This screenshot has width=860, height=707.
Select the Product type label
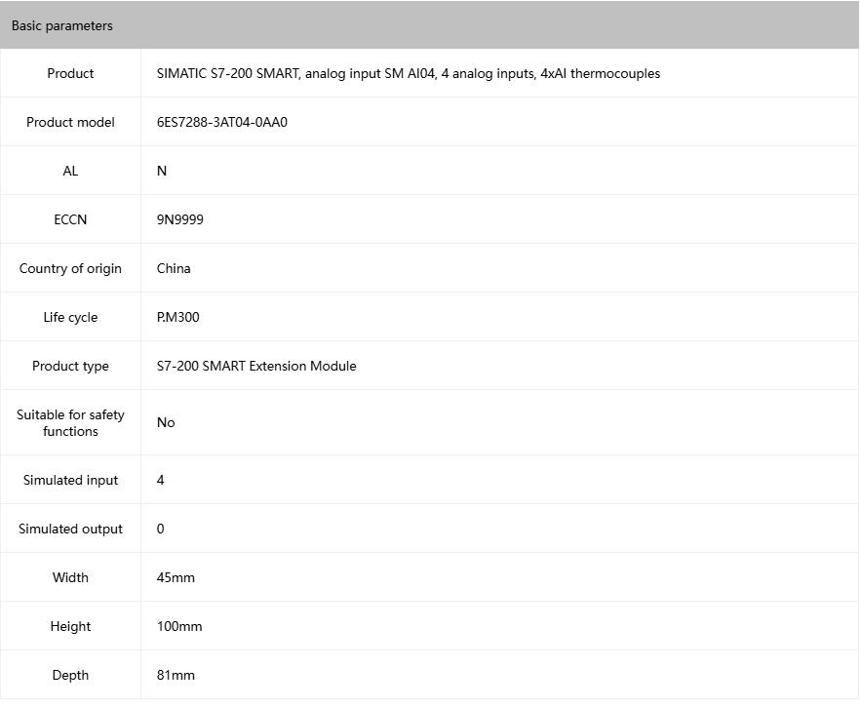pyautogui.click(x=70, y=366)
